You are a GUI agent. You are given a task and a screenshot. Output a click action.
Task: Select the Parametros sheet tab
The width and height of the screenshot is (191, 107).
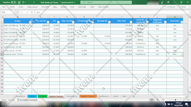[x=21, y=96]
